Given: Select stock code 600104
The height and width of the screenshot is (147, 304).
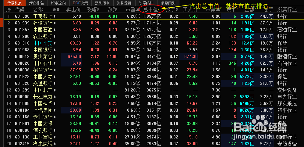Looking at the screenshot, I should [x=22, y=110].
